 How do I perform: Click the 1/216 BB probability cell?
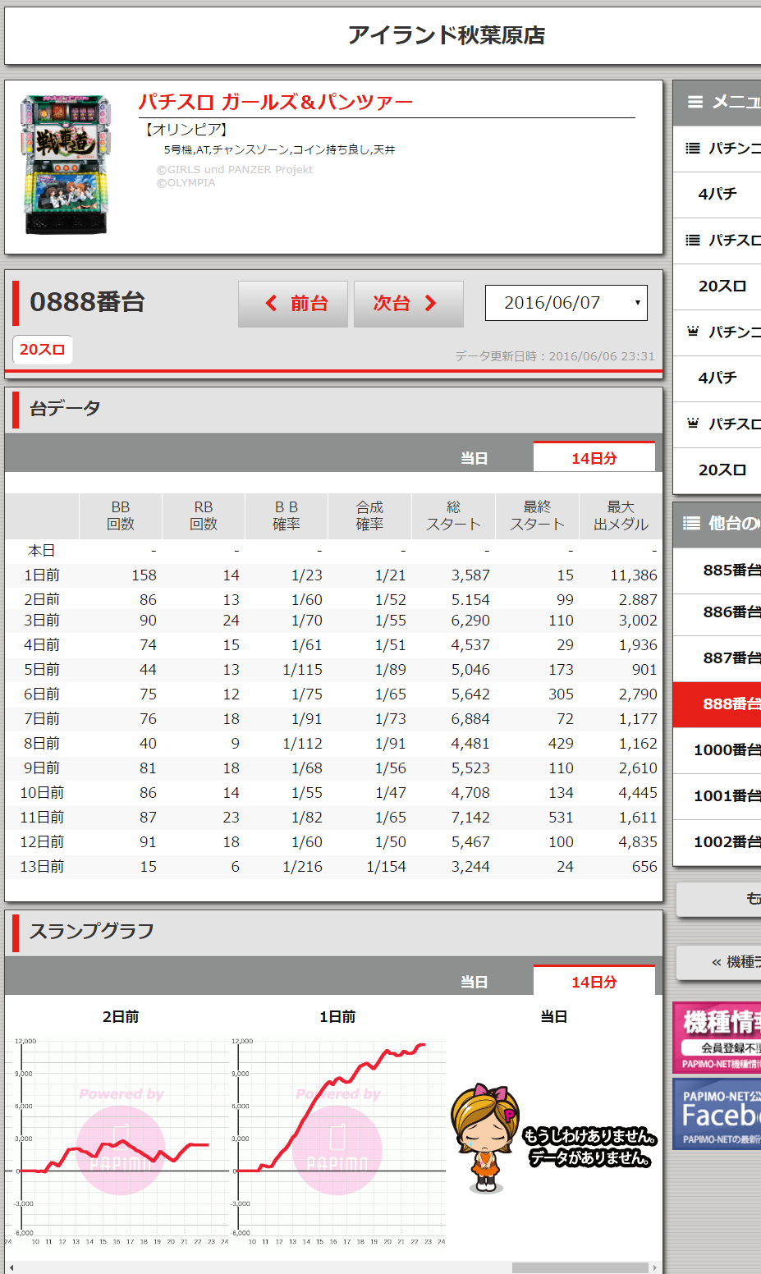tap(303, 867)
